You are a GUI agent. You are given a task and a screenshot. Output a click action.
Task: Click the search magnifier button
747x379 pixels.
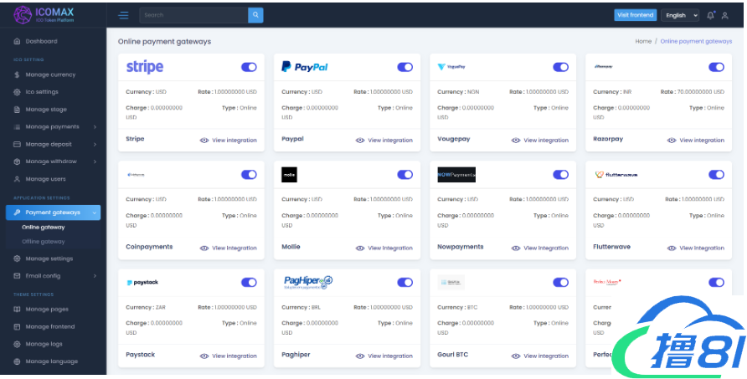point(255,15)
